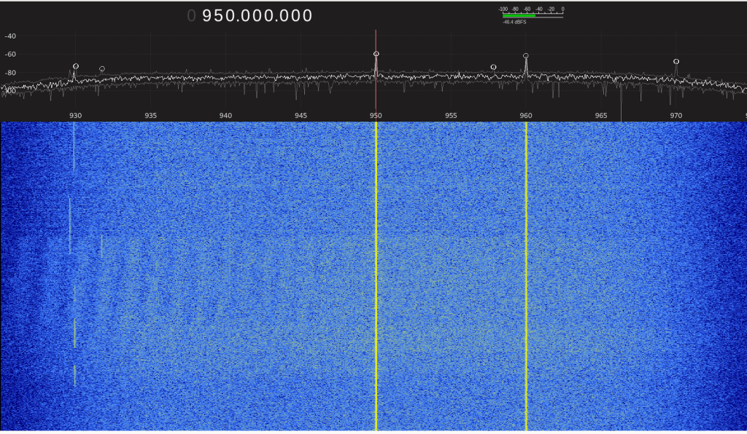Click the 940 frequency axis label
747x434 pixels.
[x=225, y=116]
